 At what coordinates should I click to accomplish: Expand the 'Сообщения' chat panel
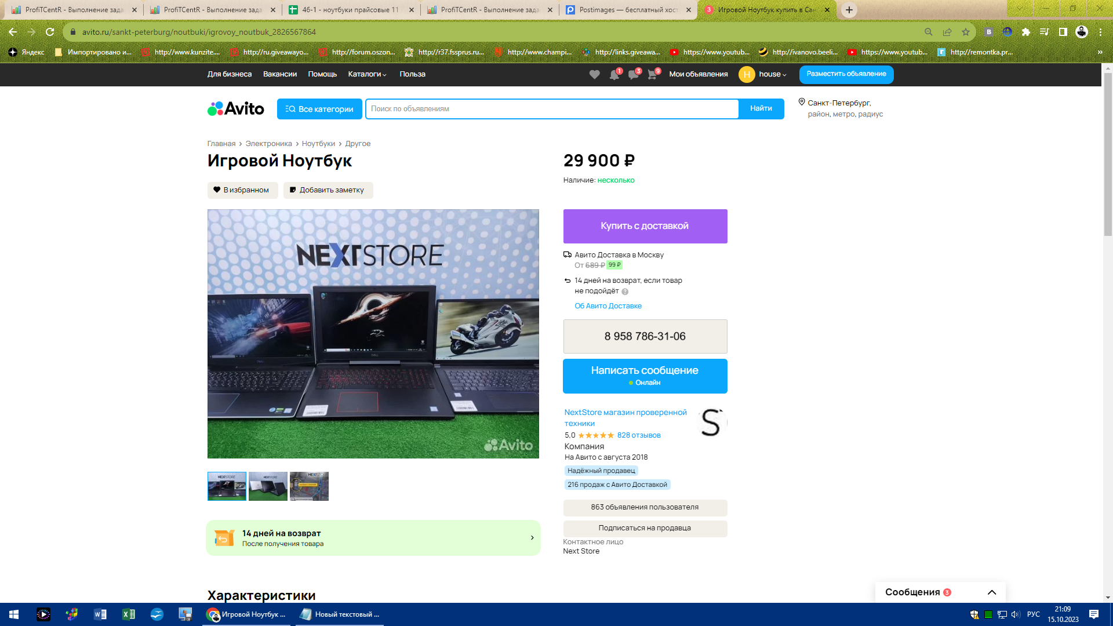(991, 592)
